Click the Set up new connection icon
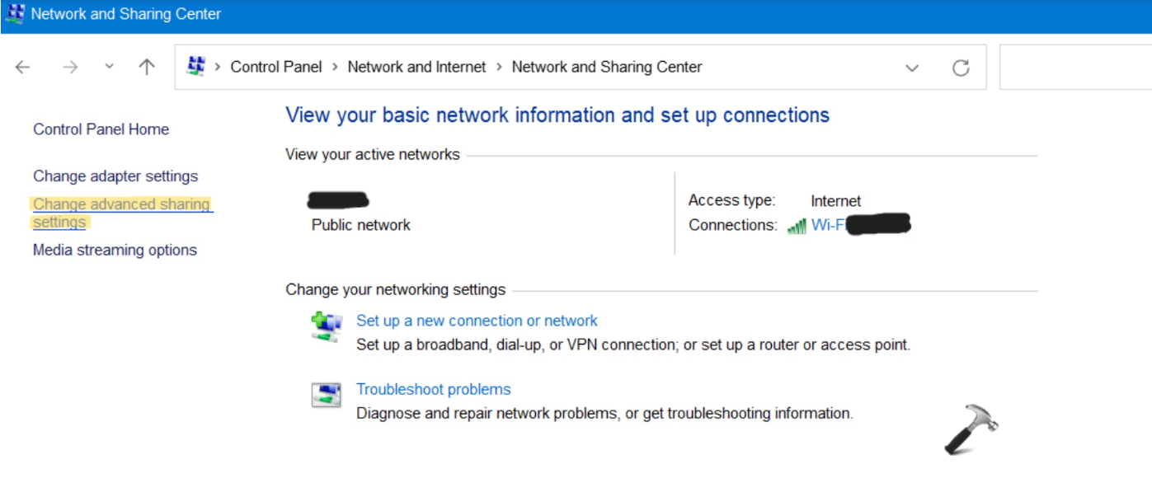The width and height of the screenshot is (1152, 497). coord(326,326)
